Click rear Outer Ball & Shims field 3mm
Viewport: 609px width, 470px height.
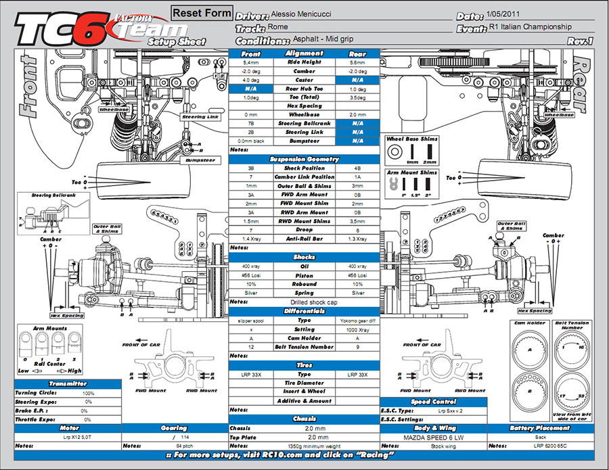coord(357,186)
